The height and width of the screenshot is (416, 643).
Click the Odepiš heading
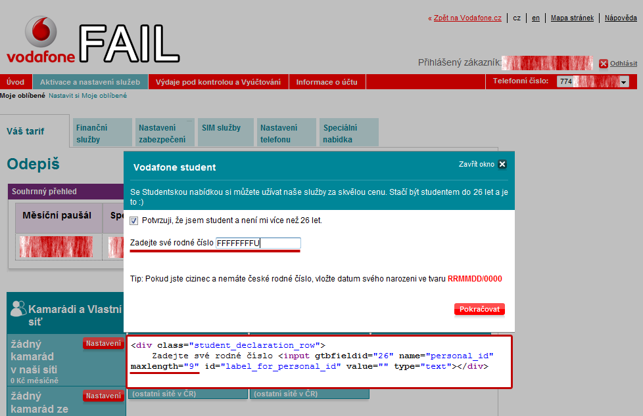pyautogui.click(x=34, y=164)
